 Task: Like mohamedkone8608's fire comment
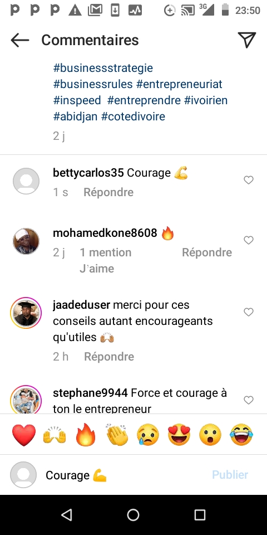pyautogui.click(x=249, y=240)
